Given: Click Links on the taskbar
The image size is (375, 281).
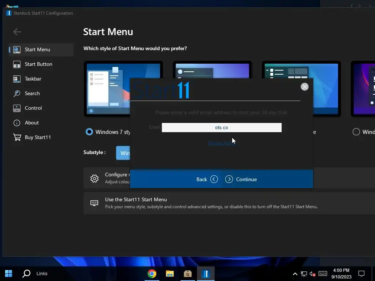Looking at the screenshot, I should pyautogui.click(x=42, y=273).
